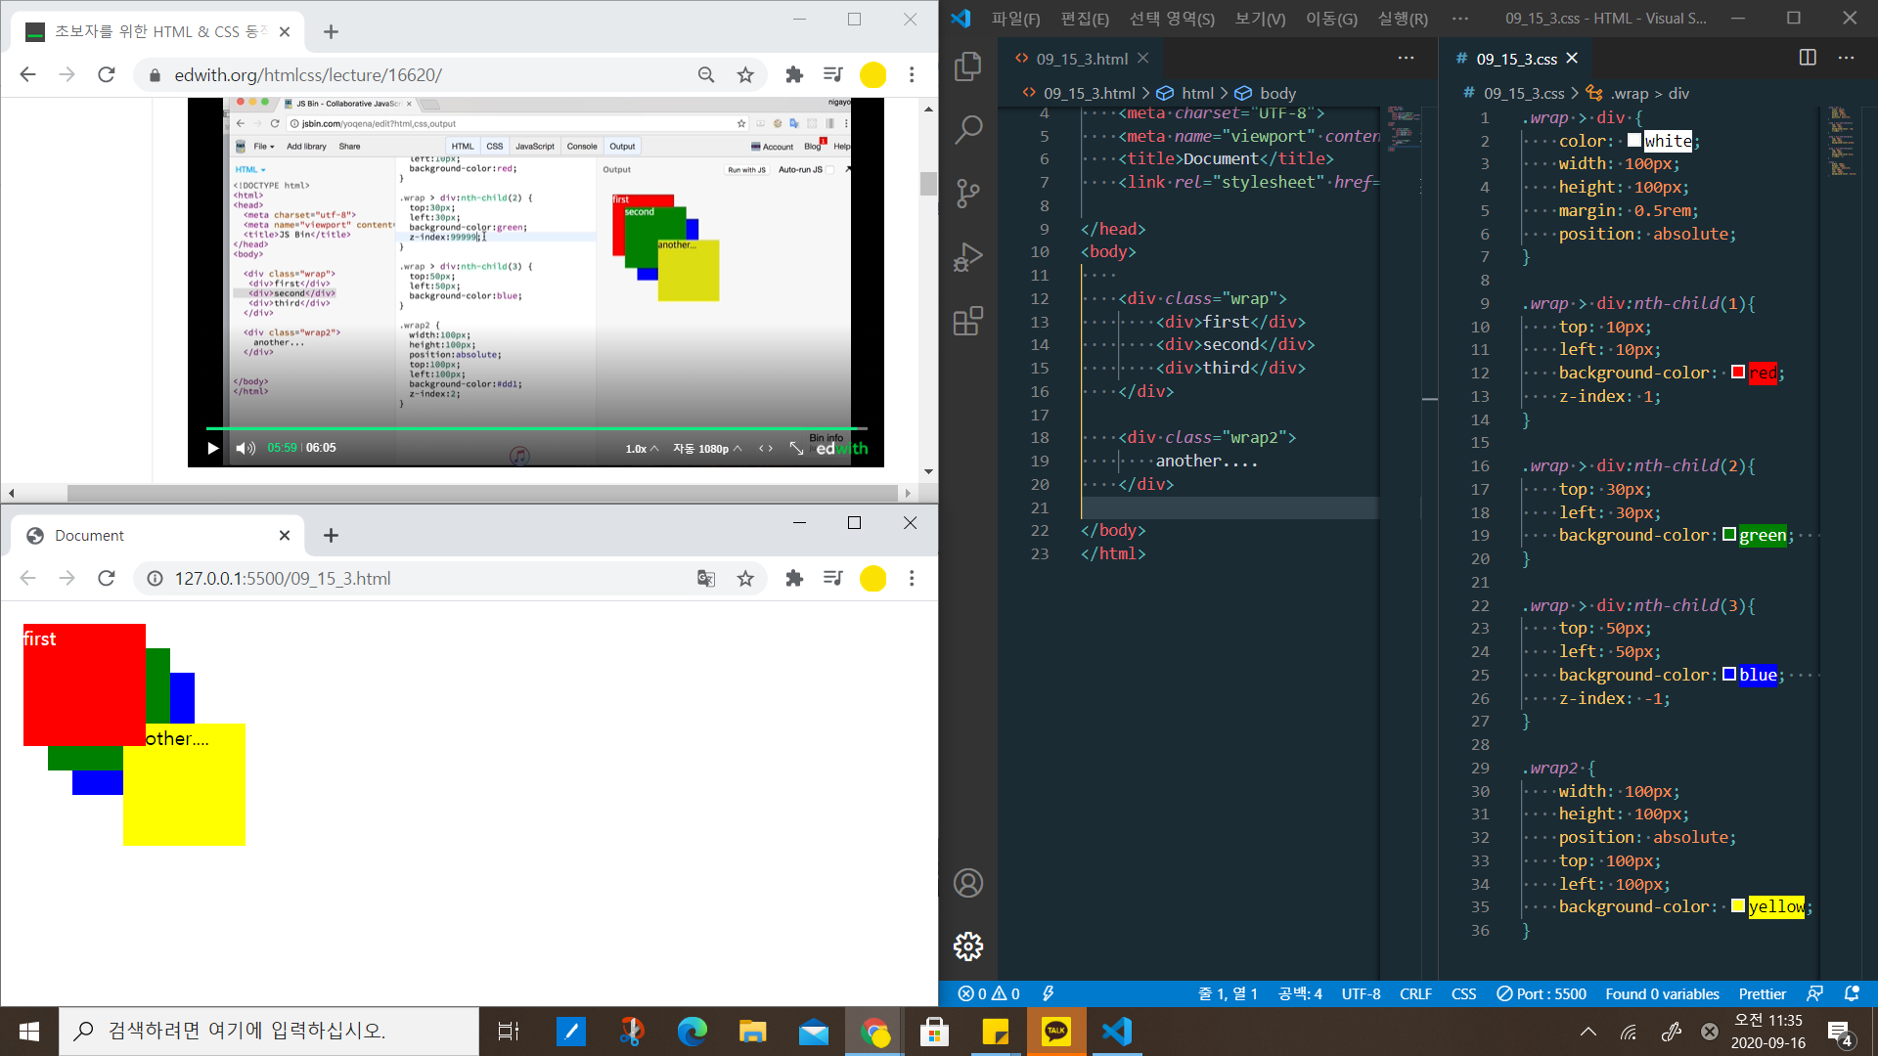Open the Manage gear settings menu
The width and height of the screenshot is (1878, 1056).
coord(968,946)
